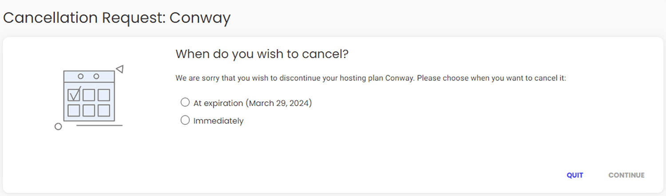The width and height of the screenshot is (666, 196).
Task: Select the At expiration radio button
Action: click(185, 103)
